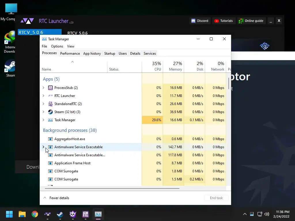
Task: Open Steam from the taskbar
Action: (x=60, y=214)
